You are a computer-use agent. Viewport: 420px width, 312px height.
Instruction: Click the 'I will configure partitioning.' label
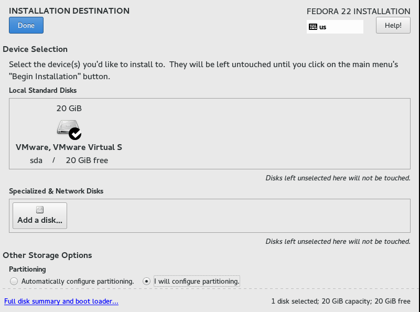coord(197,281)
